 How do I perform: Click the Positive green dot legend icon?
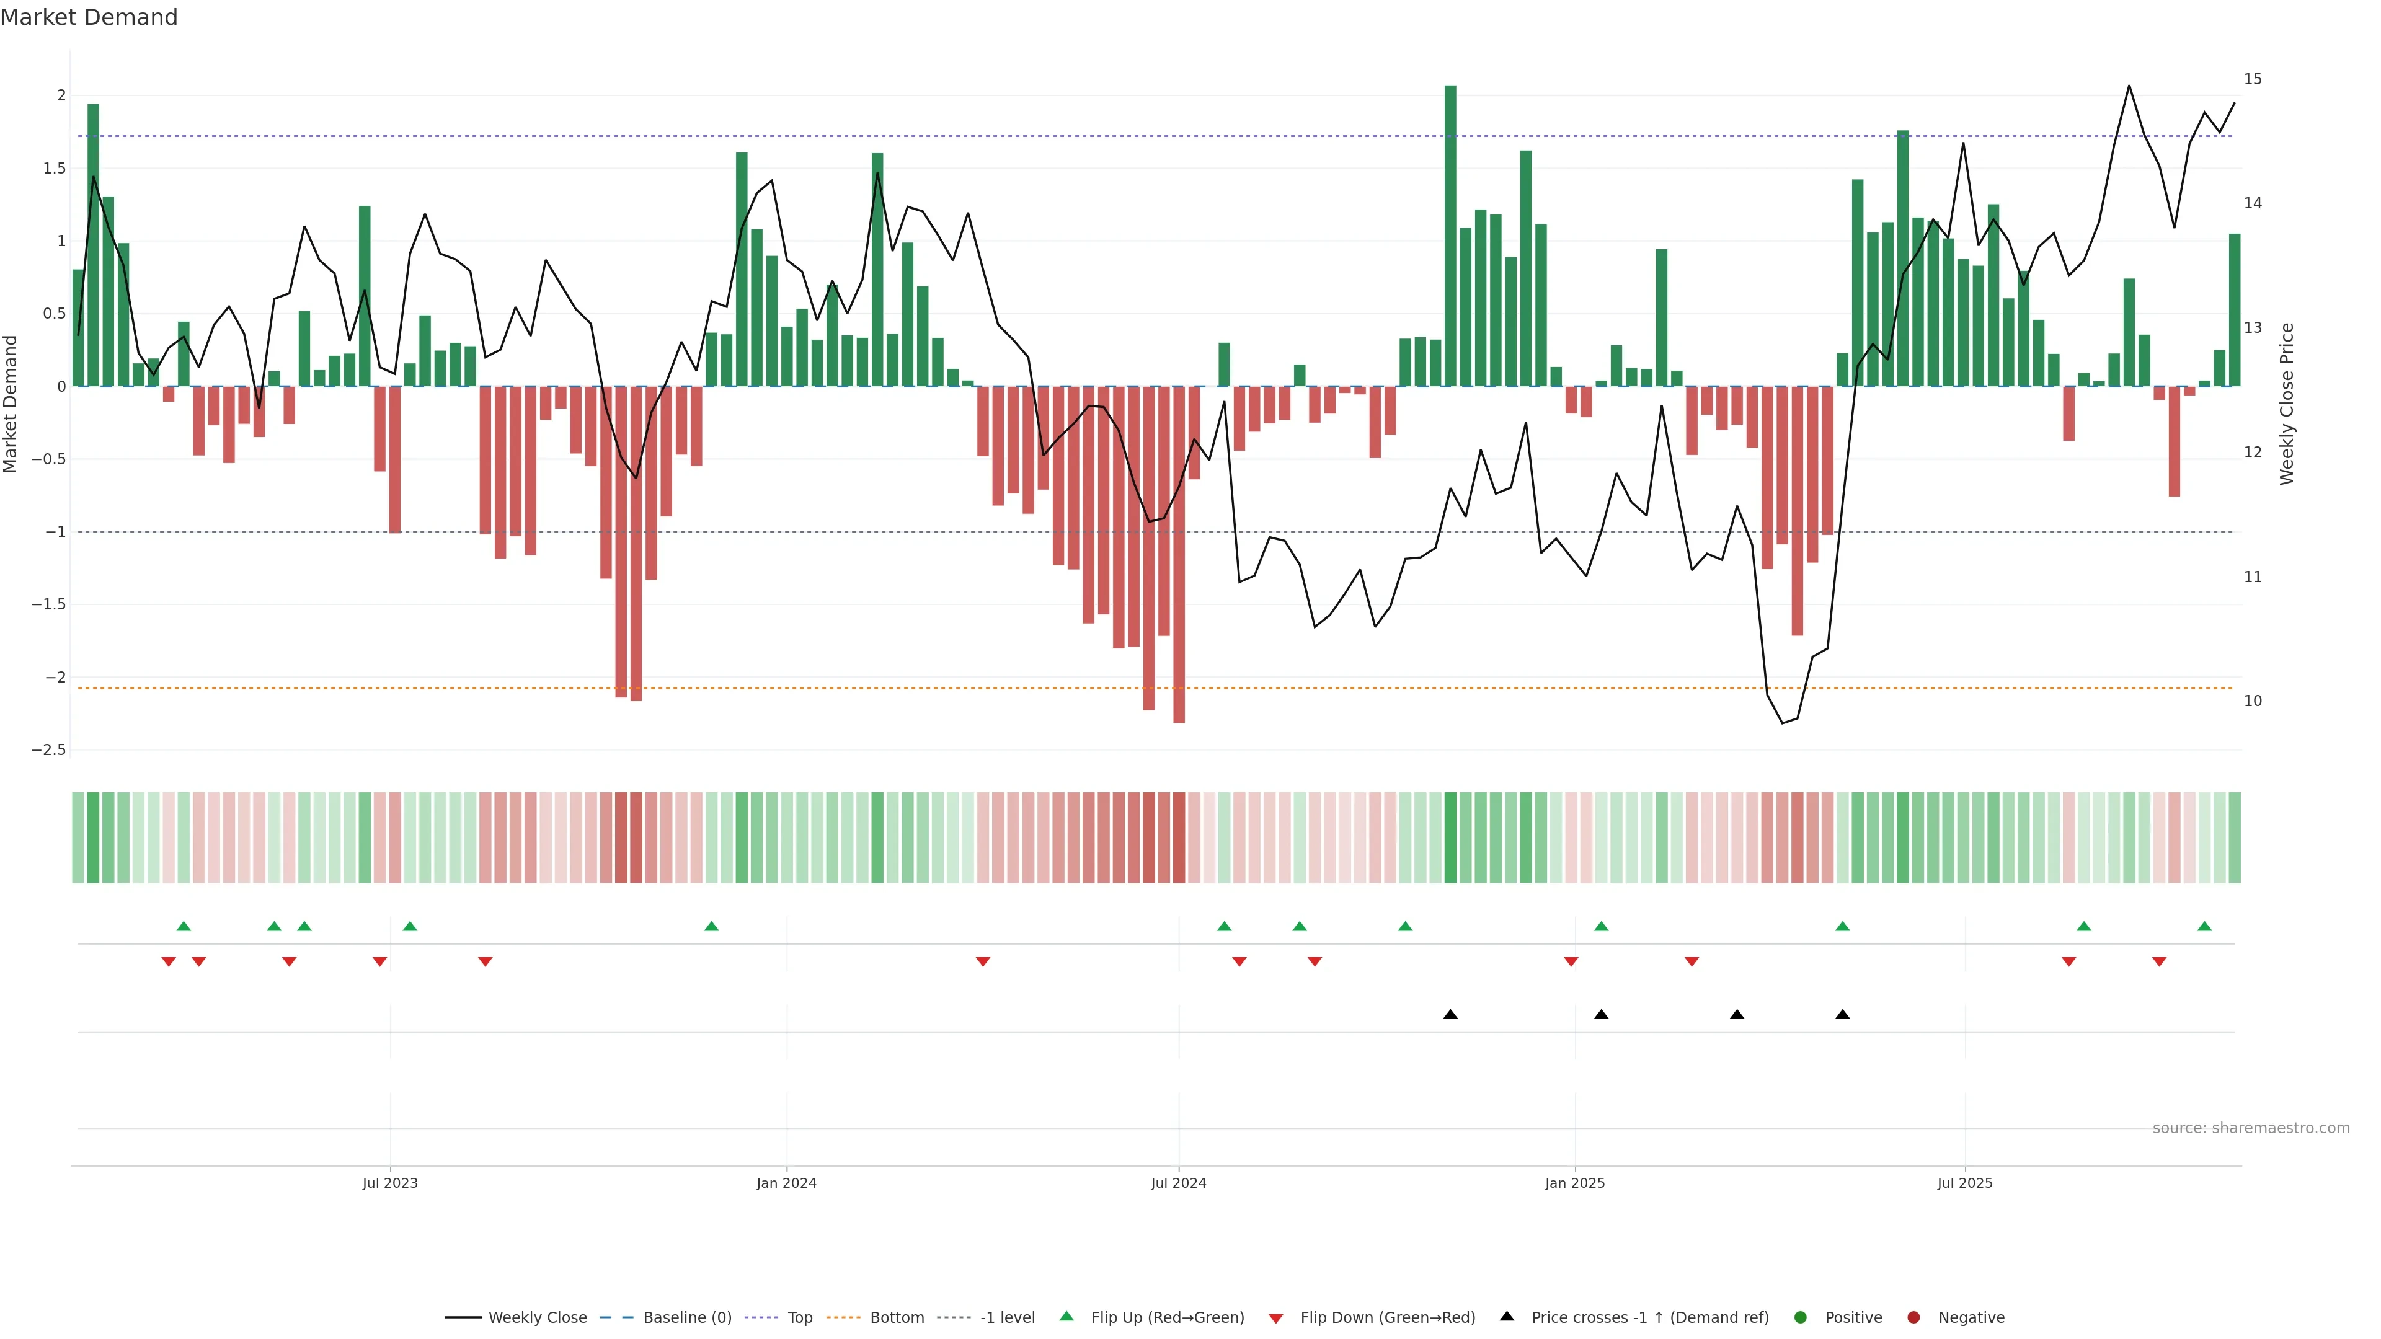point(1799,1318)
